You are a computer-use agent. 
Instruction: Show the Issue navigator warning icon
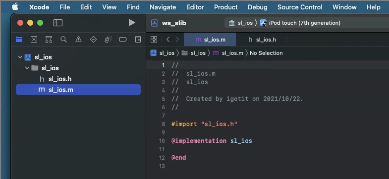(x=78, y=39)
